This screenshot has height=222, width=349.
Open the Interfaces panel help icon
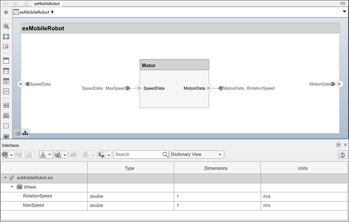coord(342,154)
